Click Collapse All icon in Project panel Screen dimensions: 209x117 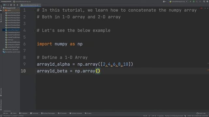pyautogui.click(x=17, y=5)
